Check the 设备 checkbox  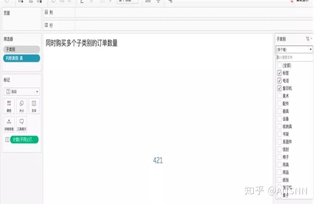pyautogui.click(x=279, y=119)
